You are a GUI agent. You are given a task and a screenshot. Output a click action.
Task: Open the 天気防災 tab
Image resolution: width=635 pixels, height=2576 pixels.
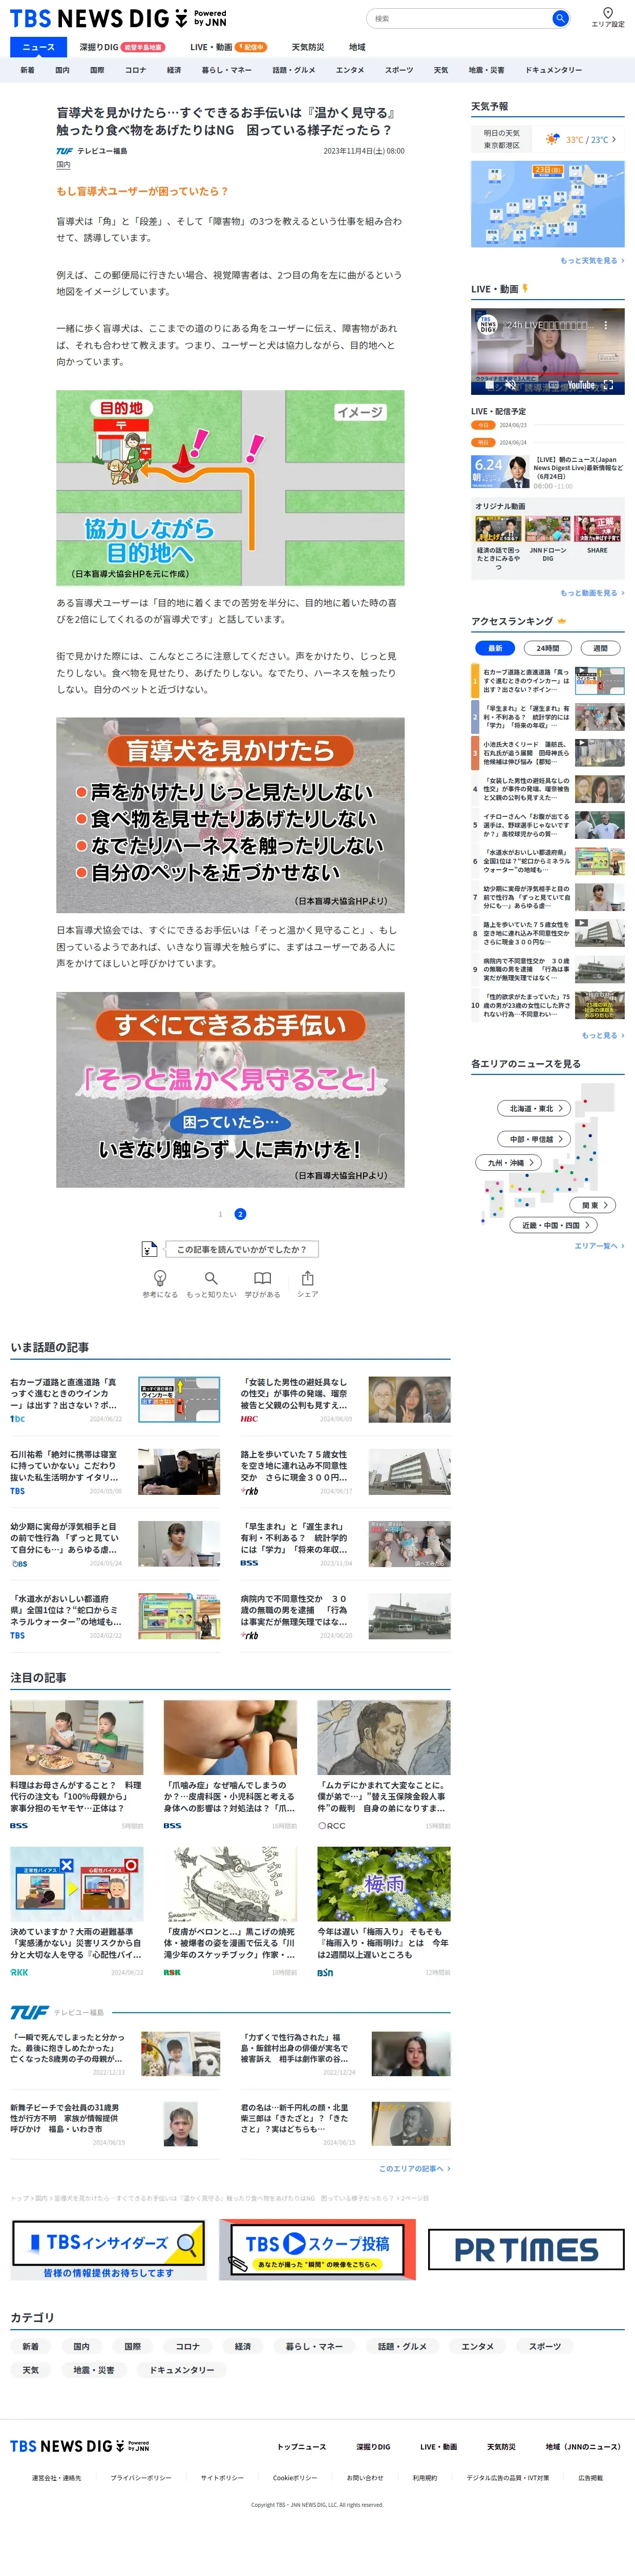pyautogui.click(x=308, y=47)
